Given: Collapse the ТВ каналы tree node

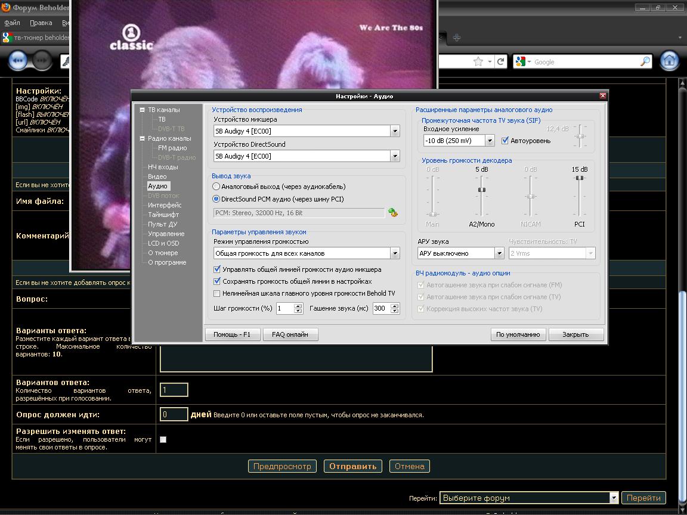Looking at the screenshot, I should coord(142,110).
